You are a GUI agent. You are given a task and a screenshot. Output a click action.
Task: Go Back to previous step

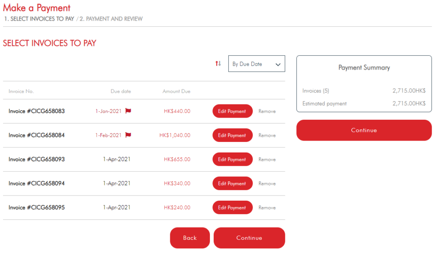tap(190, 238)
